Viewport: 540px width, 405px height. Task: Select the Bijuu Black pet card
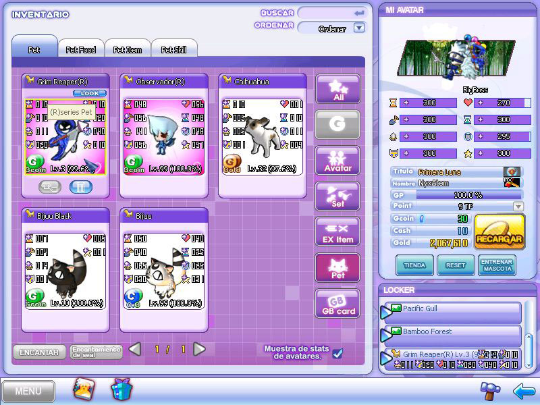[65, 271]
